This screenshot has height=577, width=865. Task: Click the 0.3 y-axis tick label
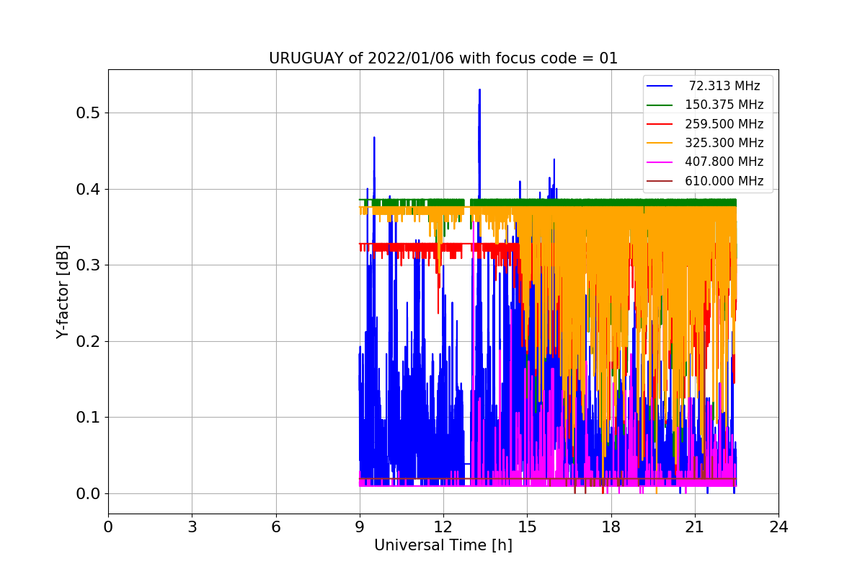click(88, 265)
